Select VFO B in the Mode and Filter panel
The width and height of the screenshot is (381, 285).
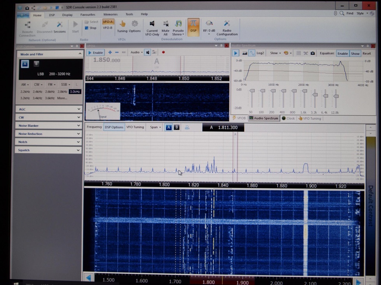pos(36,64)
